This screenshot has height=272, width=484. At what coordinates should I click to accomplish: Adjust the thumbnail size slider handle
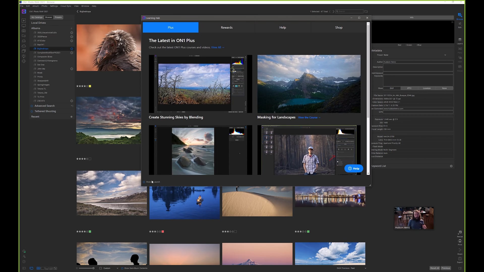93,268
